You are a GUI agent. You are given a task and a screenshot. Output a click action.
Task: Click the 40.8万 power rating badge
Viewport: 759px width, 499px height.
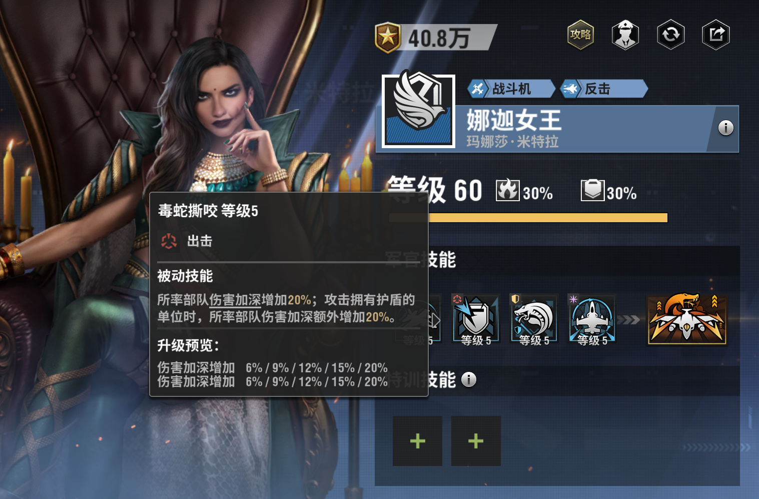435,38
